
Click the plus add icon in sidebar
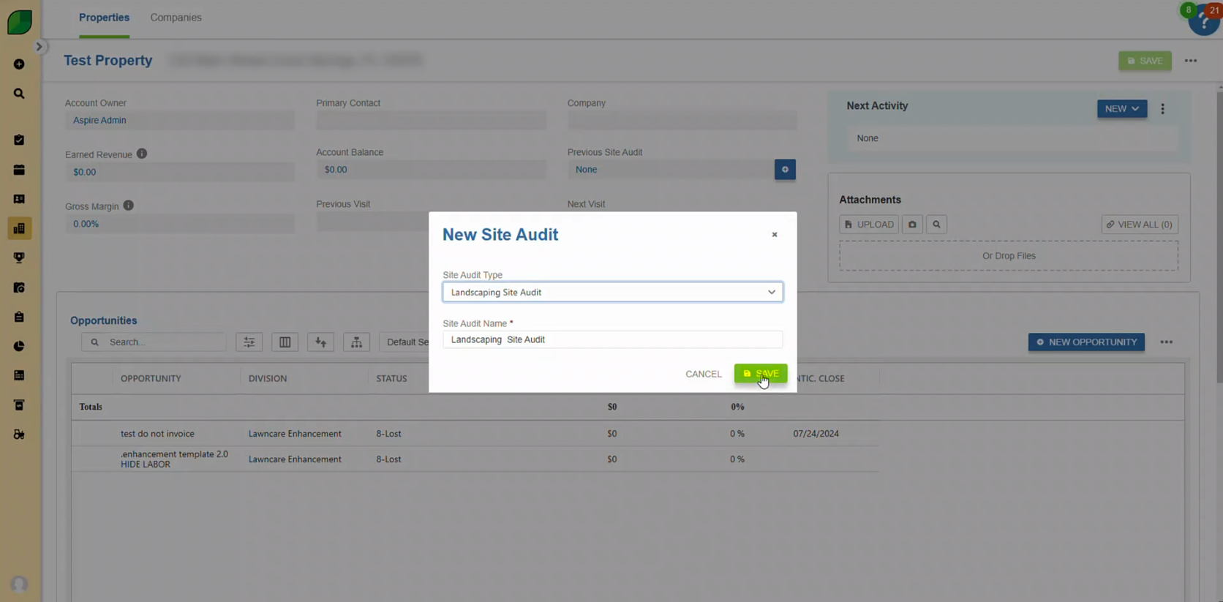point(19,64)
